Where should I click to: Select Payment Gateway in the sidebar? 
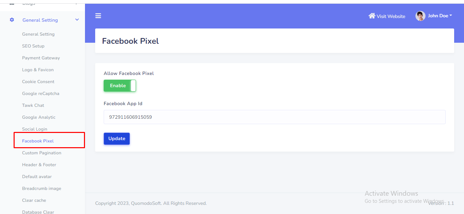point(41,58)
